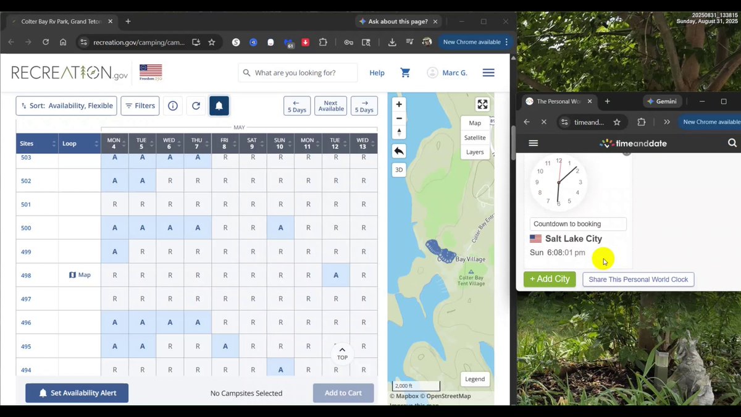Viewport: 741px width, 417px height.
Task: Open the Help link
Action: point(377,72)
